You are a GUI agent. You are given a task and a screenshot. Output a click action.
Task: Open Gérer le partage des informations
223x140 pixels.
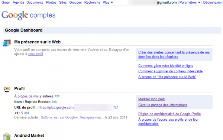tap(163, 105)
